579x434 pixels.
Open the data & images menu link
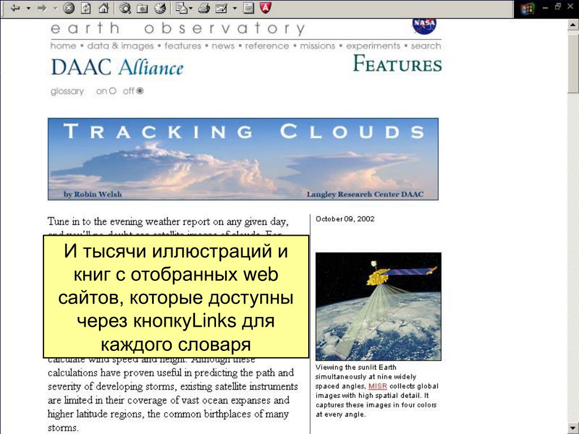(x=120, y=46)
